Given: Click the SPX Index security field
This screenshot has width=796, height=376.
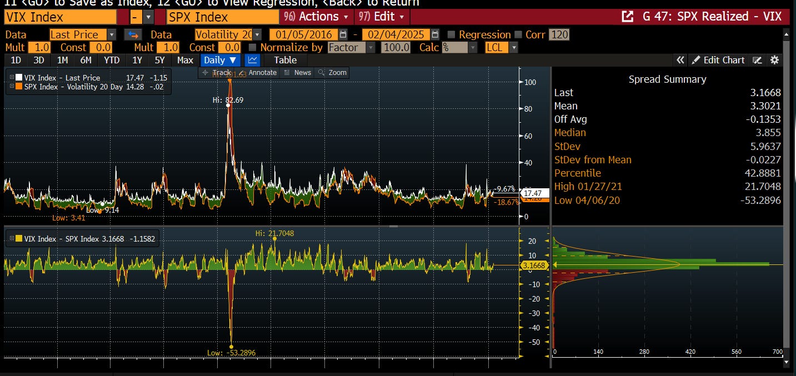Looking at the screenshot, I should [x=222, y=17].
